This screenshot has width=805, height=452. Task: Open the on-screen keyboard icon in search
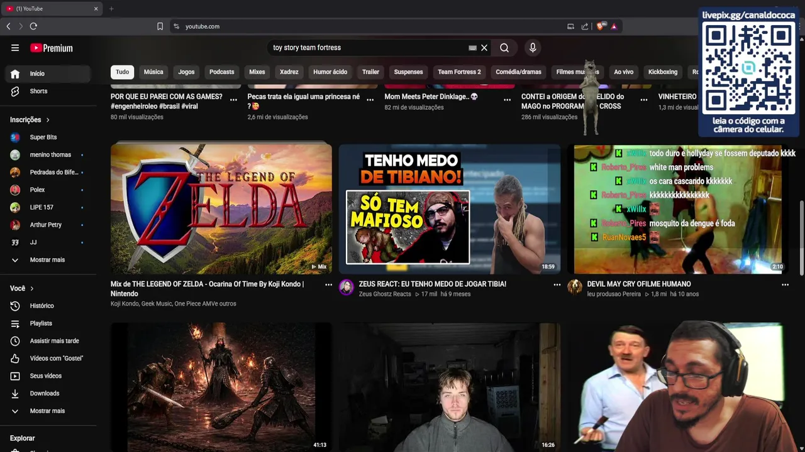(x=472, y=48)
